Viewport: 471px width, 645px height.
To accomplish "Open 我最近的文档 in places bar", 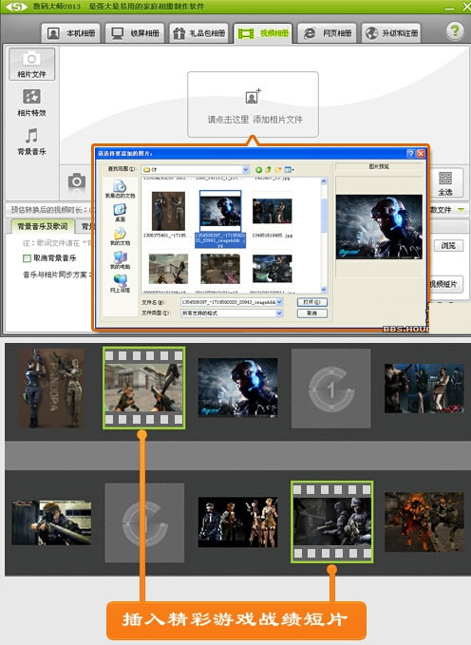I will coord(120,189).
